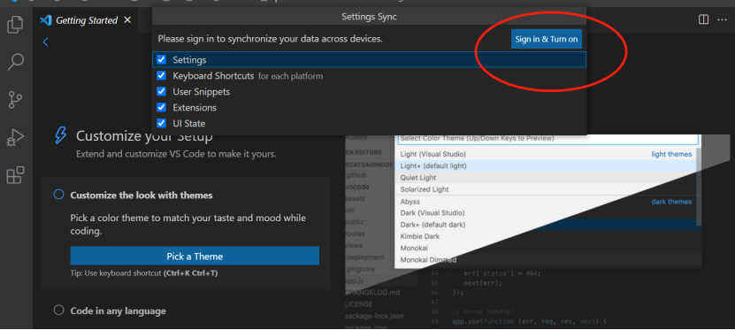Click package-lock.json in preview explorer
This screenshot has height=330, width=735.
click(373, 316)
